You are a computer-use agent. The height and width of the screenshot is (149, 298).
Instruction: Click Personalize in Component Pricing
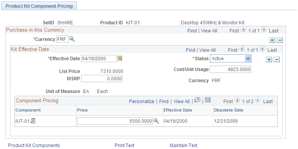click(x=141, y=102)
